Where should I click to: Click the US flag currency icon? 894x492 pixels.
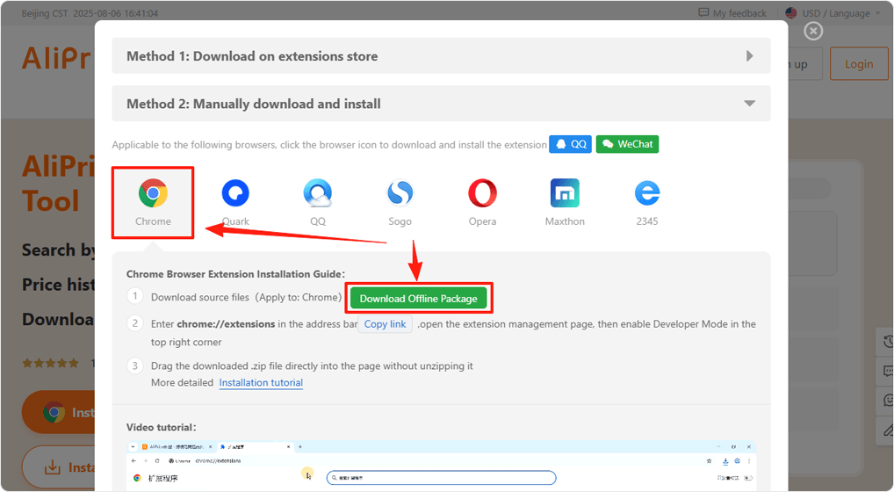[791, 13]
